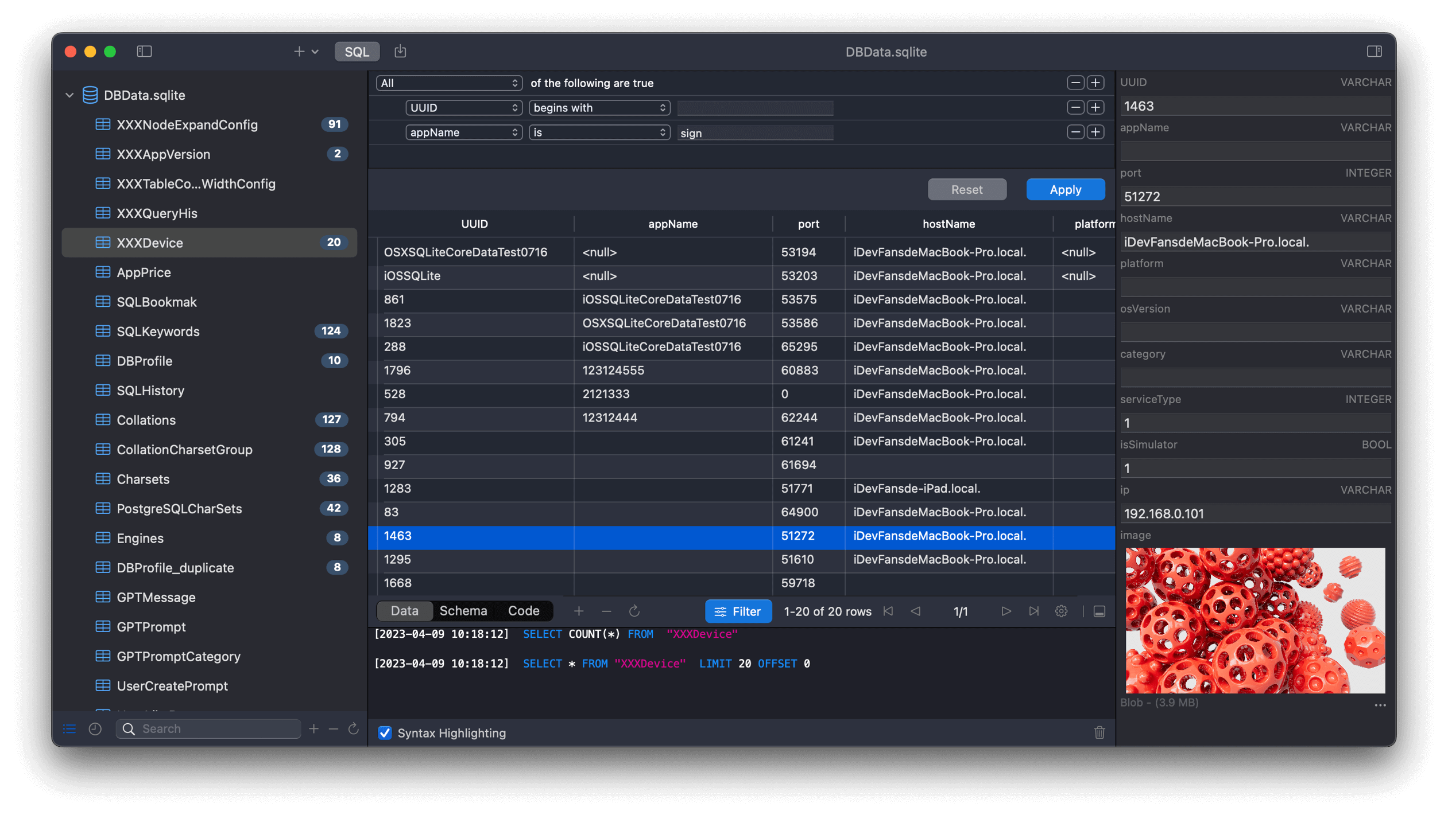Click the export/share icon next to SQL button
The height and width of the screenshot is (815, 1448).
[x=400, y=51]
